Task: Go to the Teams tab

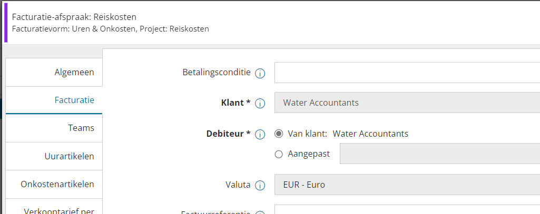Action: point(54,128)
